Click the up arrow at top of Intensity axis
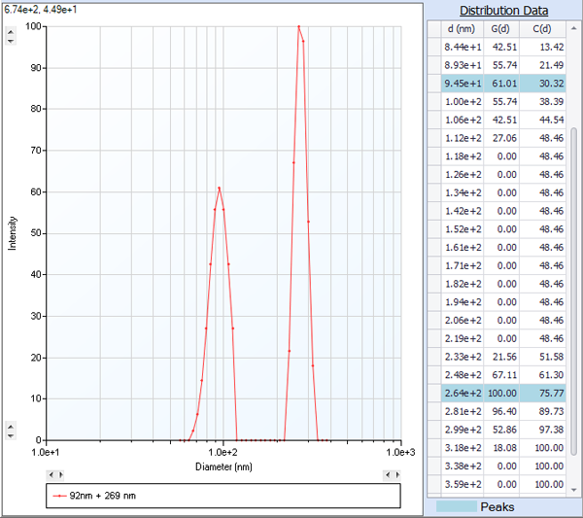583x518 pixels. (x=11, y=30)
